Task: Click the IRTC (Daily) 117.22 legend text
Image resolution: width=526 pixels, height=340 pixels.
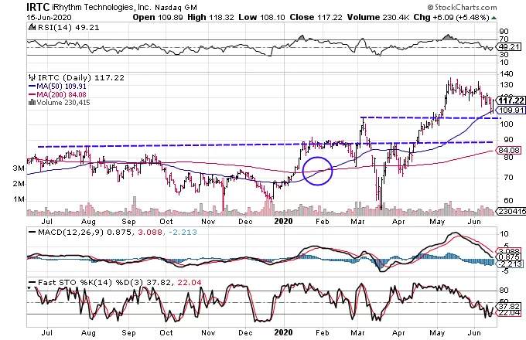Action: [x=81, y=78]
